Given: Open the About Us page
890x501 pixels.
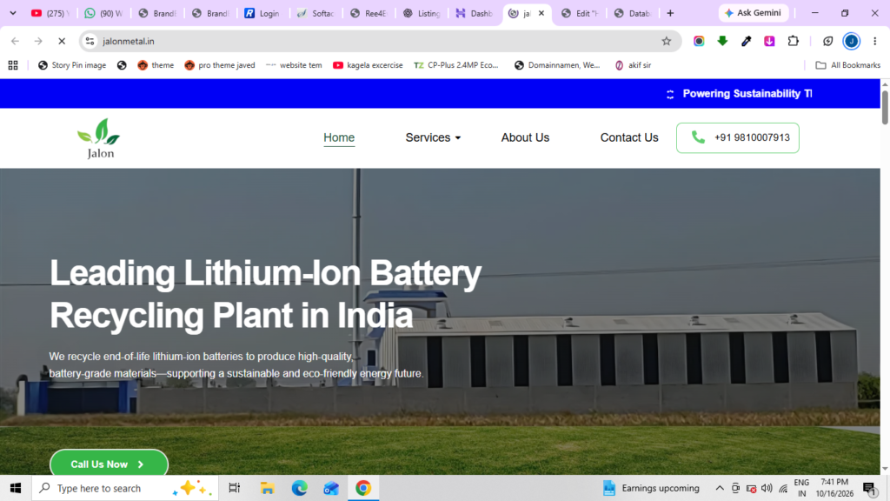Looking at the screenshot, I should click(525, 137).
